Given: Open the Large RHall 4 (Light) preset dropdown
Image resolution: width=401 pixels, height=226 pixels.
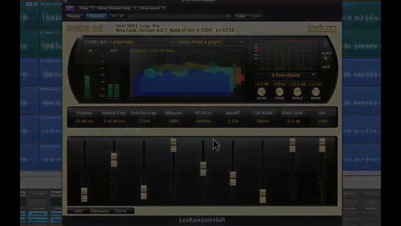Looking at the screenshot, I should 211,42.
